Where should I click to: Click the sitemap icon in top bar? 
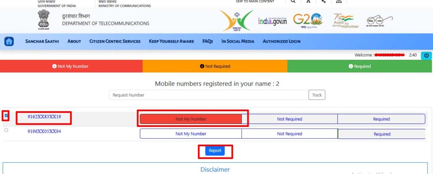(339, 1)
